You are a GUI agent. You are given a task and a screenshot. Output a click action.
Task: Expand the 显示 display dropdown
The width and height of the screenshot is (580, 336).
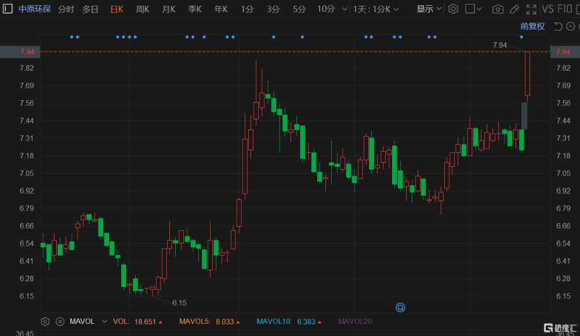point(429,9)
